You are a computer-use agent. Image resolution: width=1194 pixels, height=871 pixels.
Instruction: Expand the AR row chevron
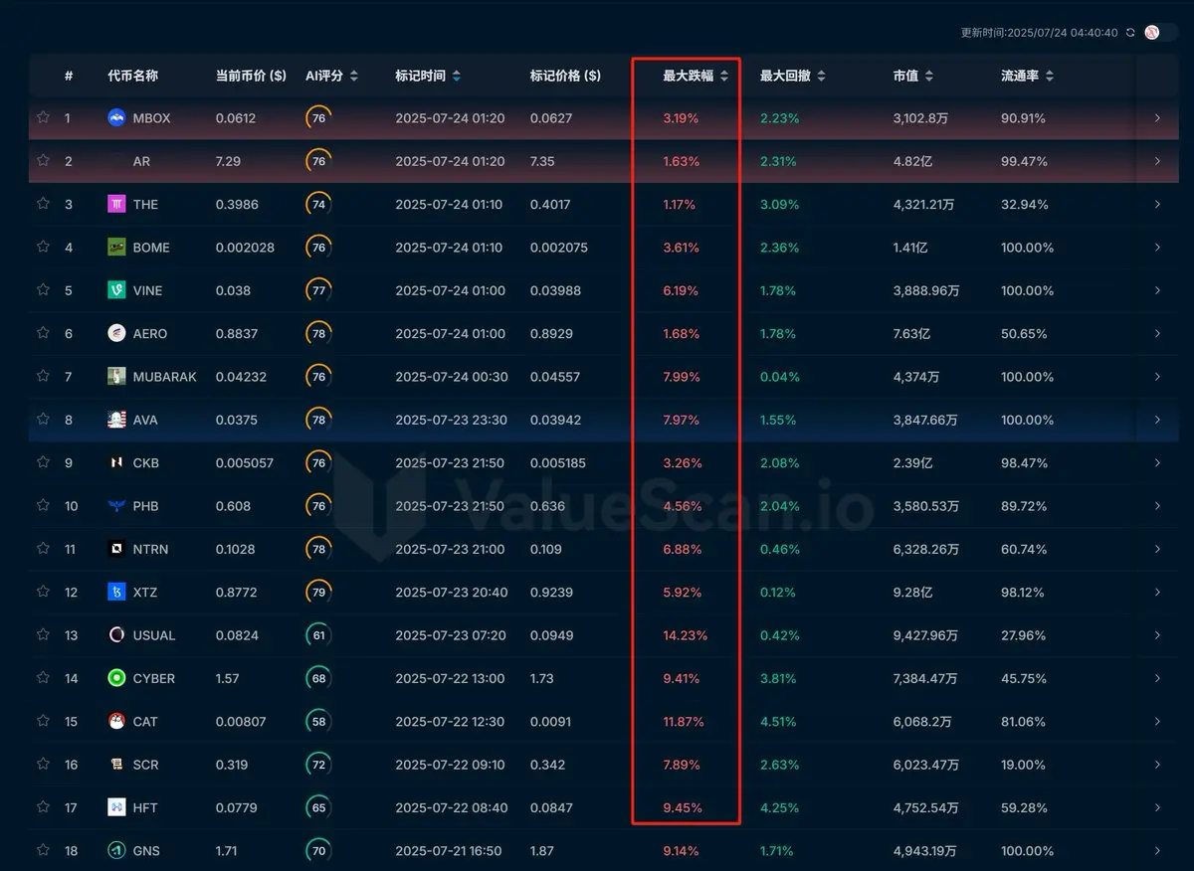1157,161
